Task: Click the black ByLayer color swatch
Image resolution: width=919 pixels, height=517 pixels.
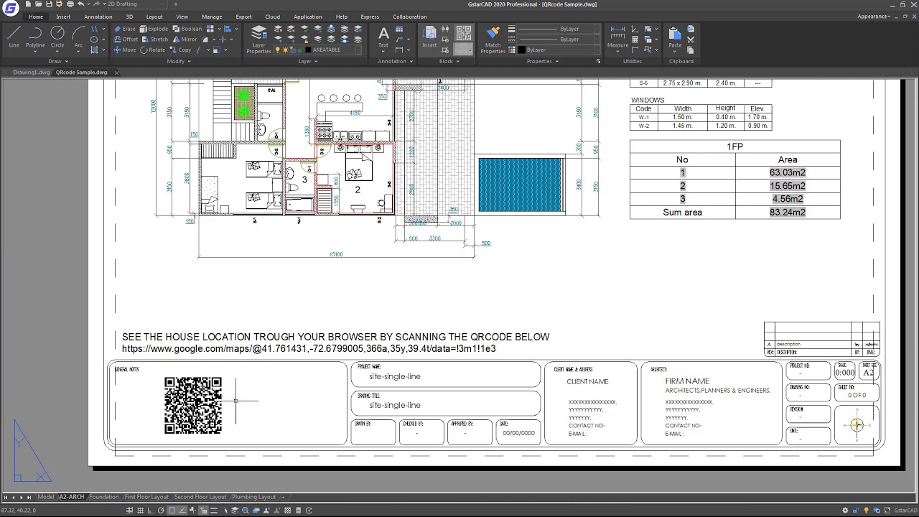Action: click(x=521, y=50)
